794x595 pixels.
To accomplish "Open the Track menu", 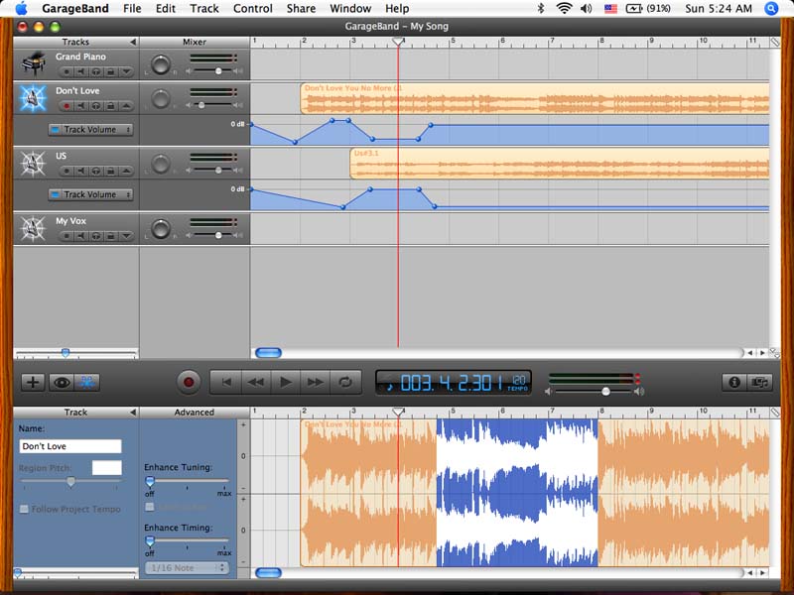I will pyautogui.click(x=204, y=9).
